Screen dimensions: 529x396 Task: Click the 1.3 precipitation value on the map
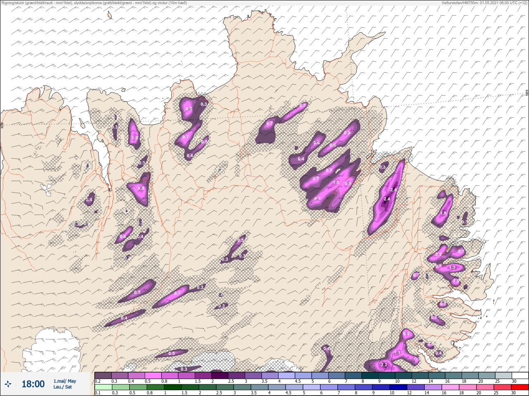(x=452, y=267)
